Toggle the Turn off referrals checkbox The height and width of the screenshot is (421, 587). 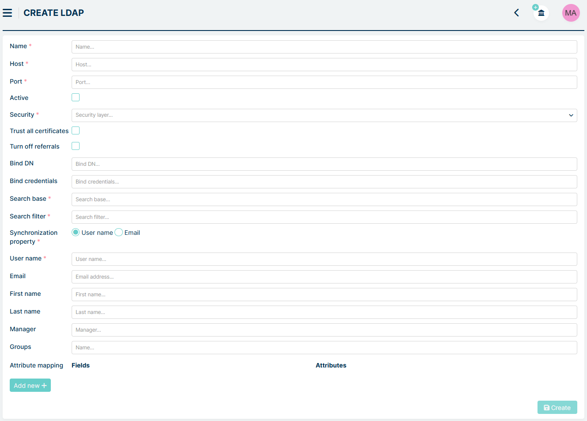point(76,146)
